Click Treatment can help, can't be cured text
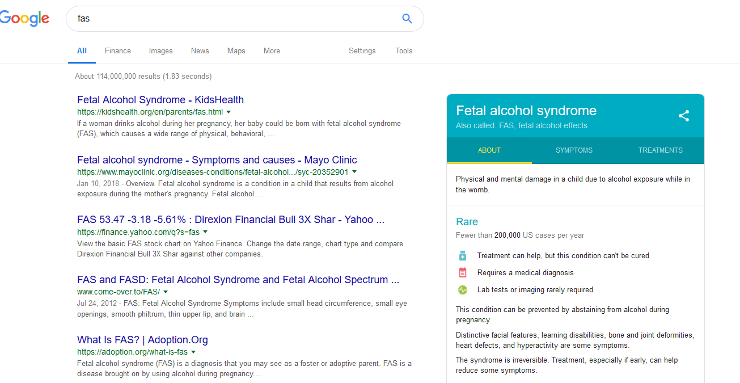This screenshot has width=740, height=383. pyautogui.click(x=563, y=255)
